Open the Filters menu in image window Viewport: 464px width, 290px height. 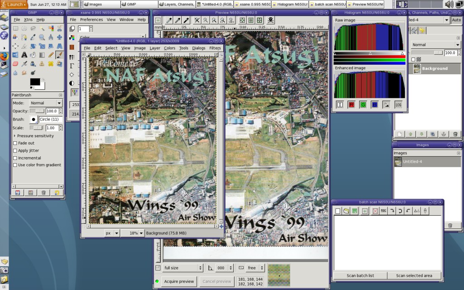pyautogui.click(x=215, y=48)
